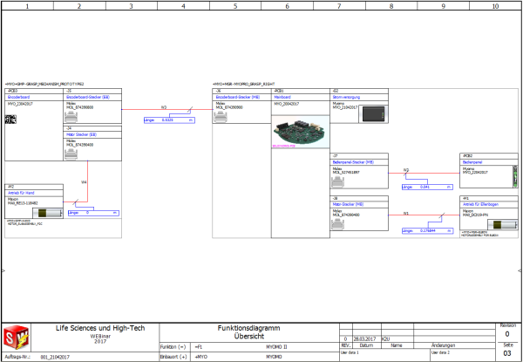Viewport: 523px width, 362px height.
Task: Click the Einbauort (+) field label
Action: tap(173, 357)
